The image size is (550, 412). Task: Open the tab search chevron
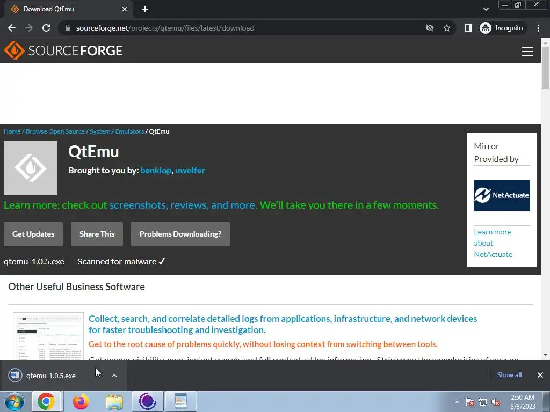[x=486, y=9]
